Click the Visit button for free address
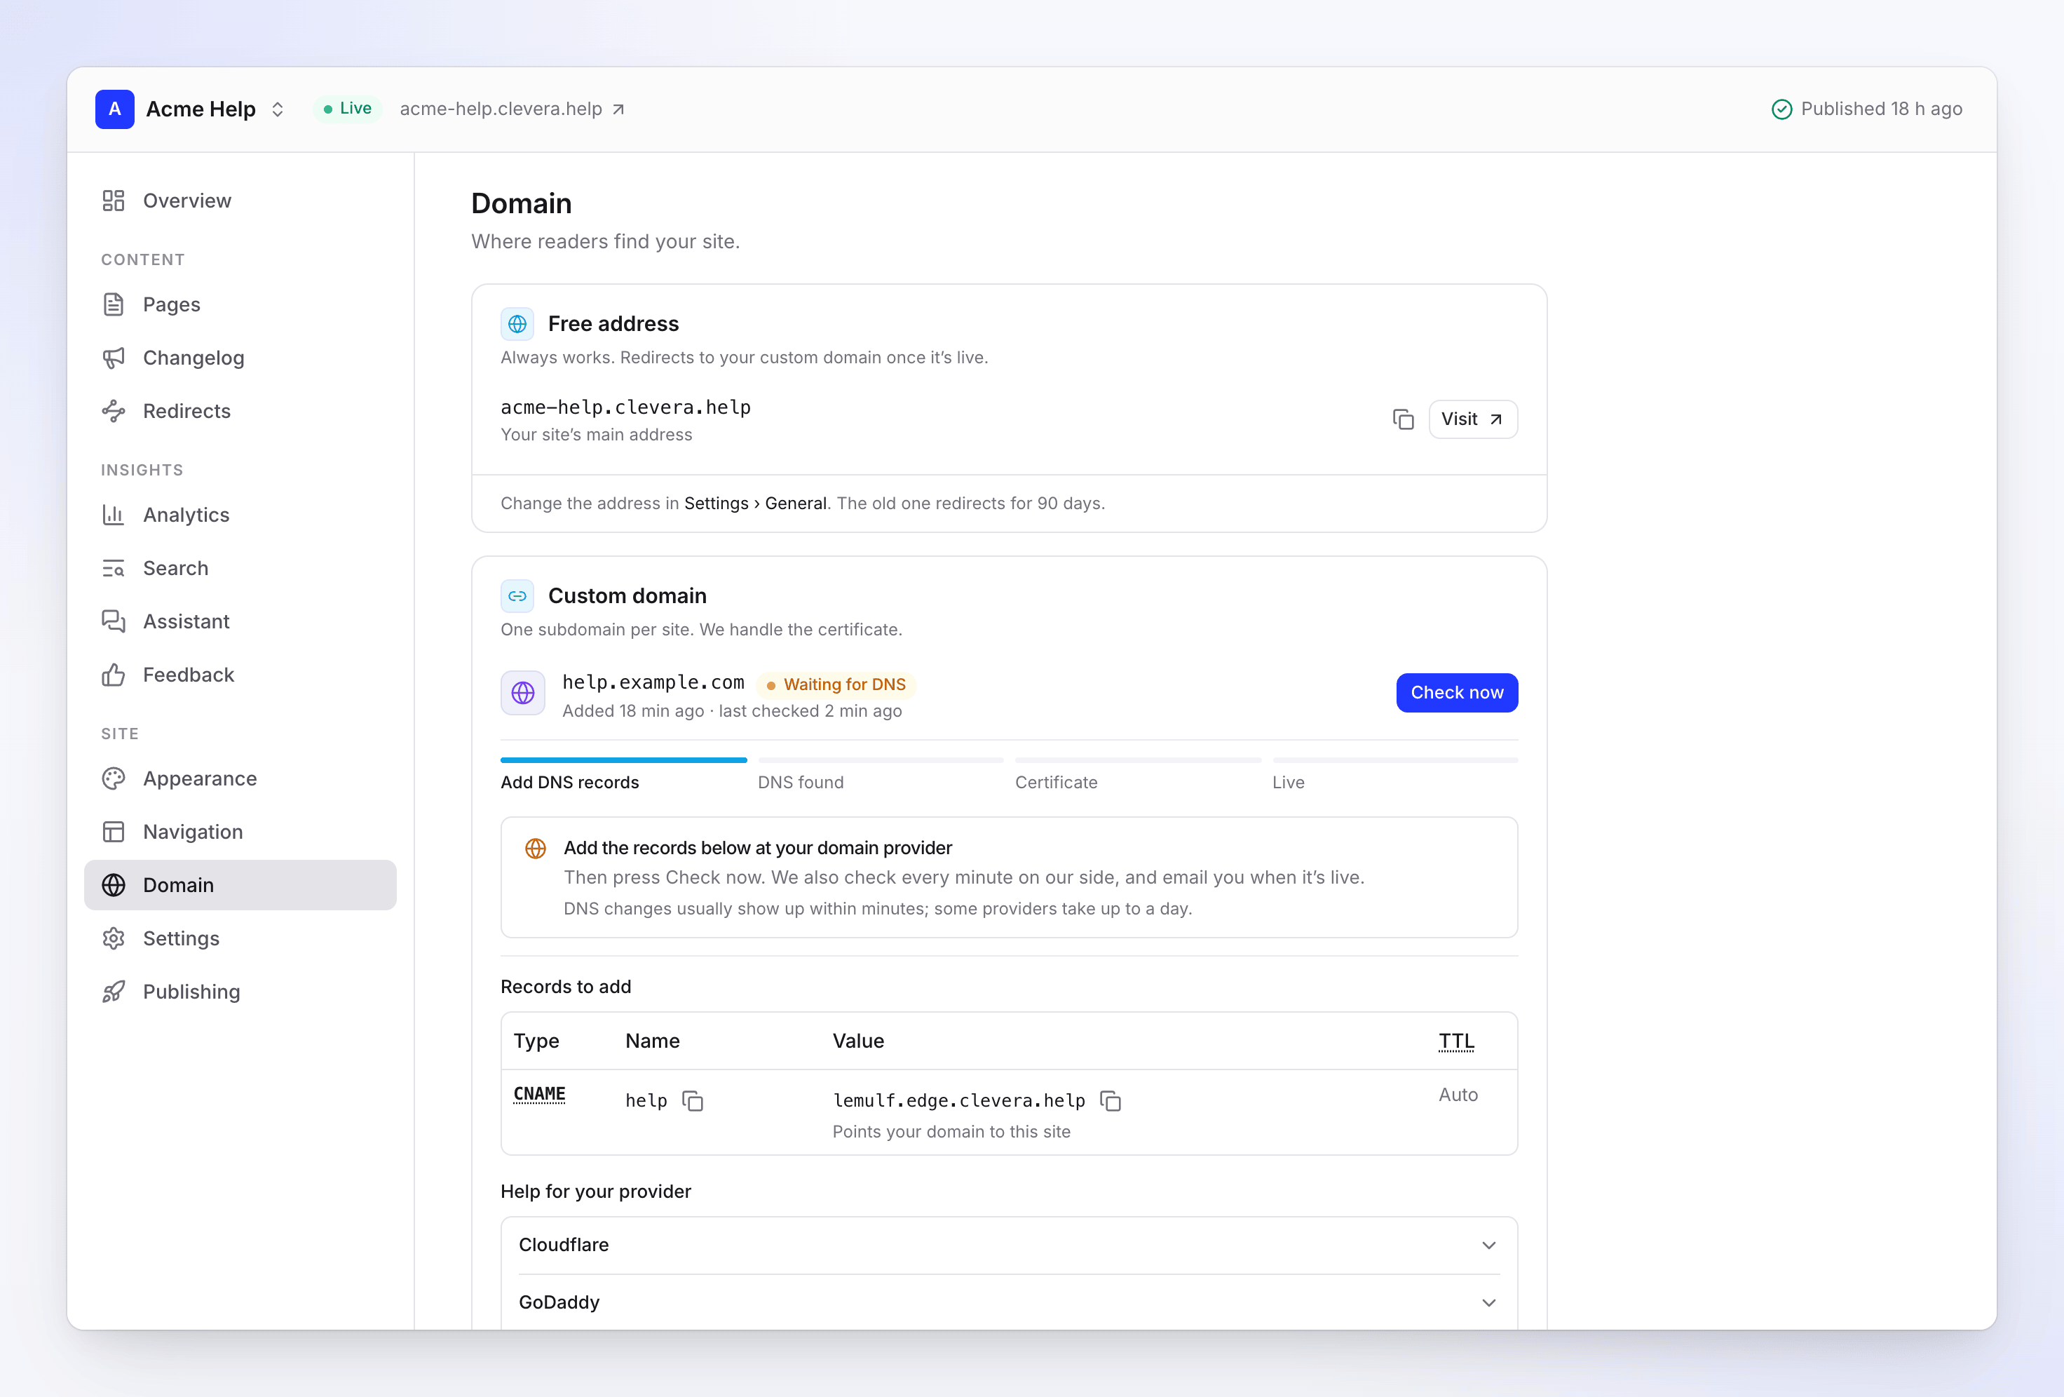 [1472, 419]
